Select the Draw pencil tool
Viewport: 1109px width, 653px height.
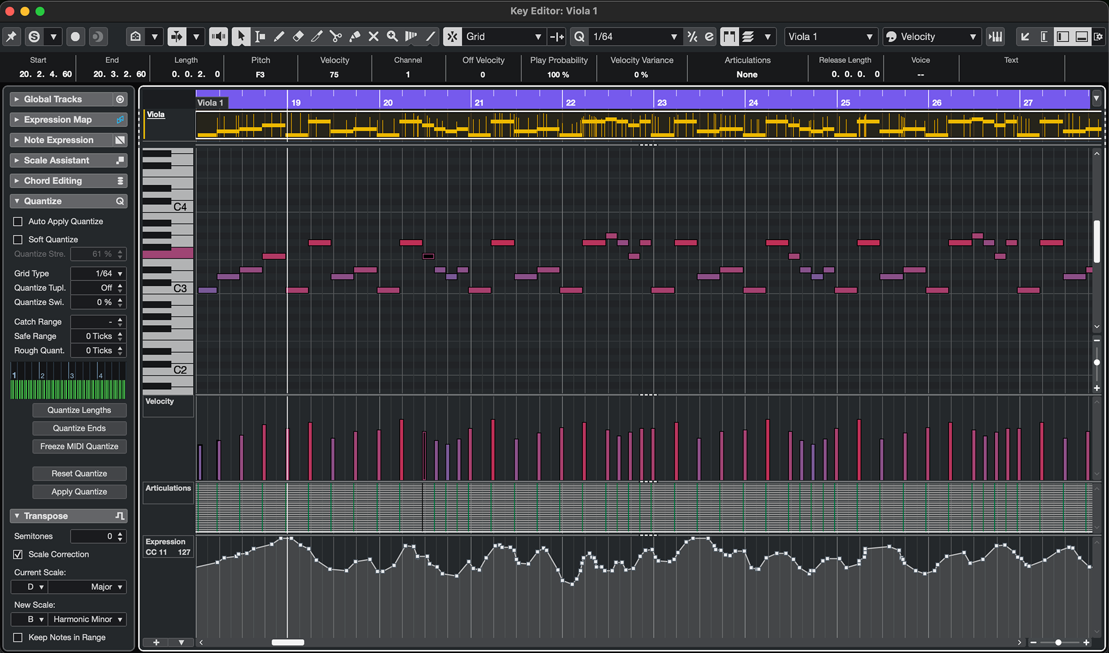279,36
